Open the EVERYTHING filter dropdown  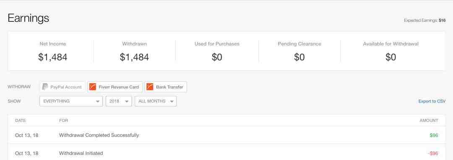[x=71, y=101]
